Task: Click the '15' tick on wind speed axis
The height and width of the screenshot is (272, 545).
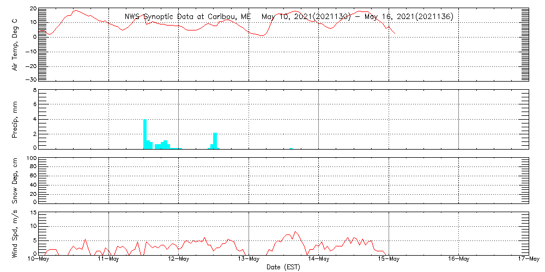Action: 33,213
